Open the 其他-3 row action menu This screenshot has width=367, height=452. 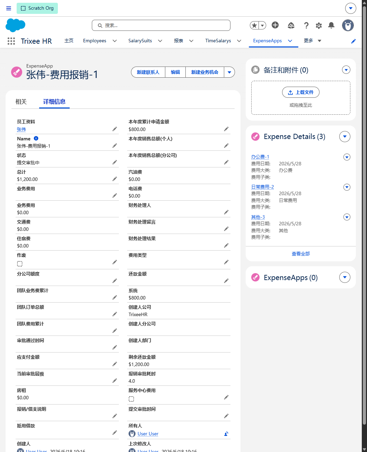tap(347, 217)
